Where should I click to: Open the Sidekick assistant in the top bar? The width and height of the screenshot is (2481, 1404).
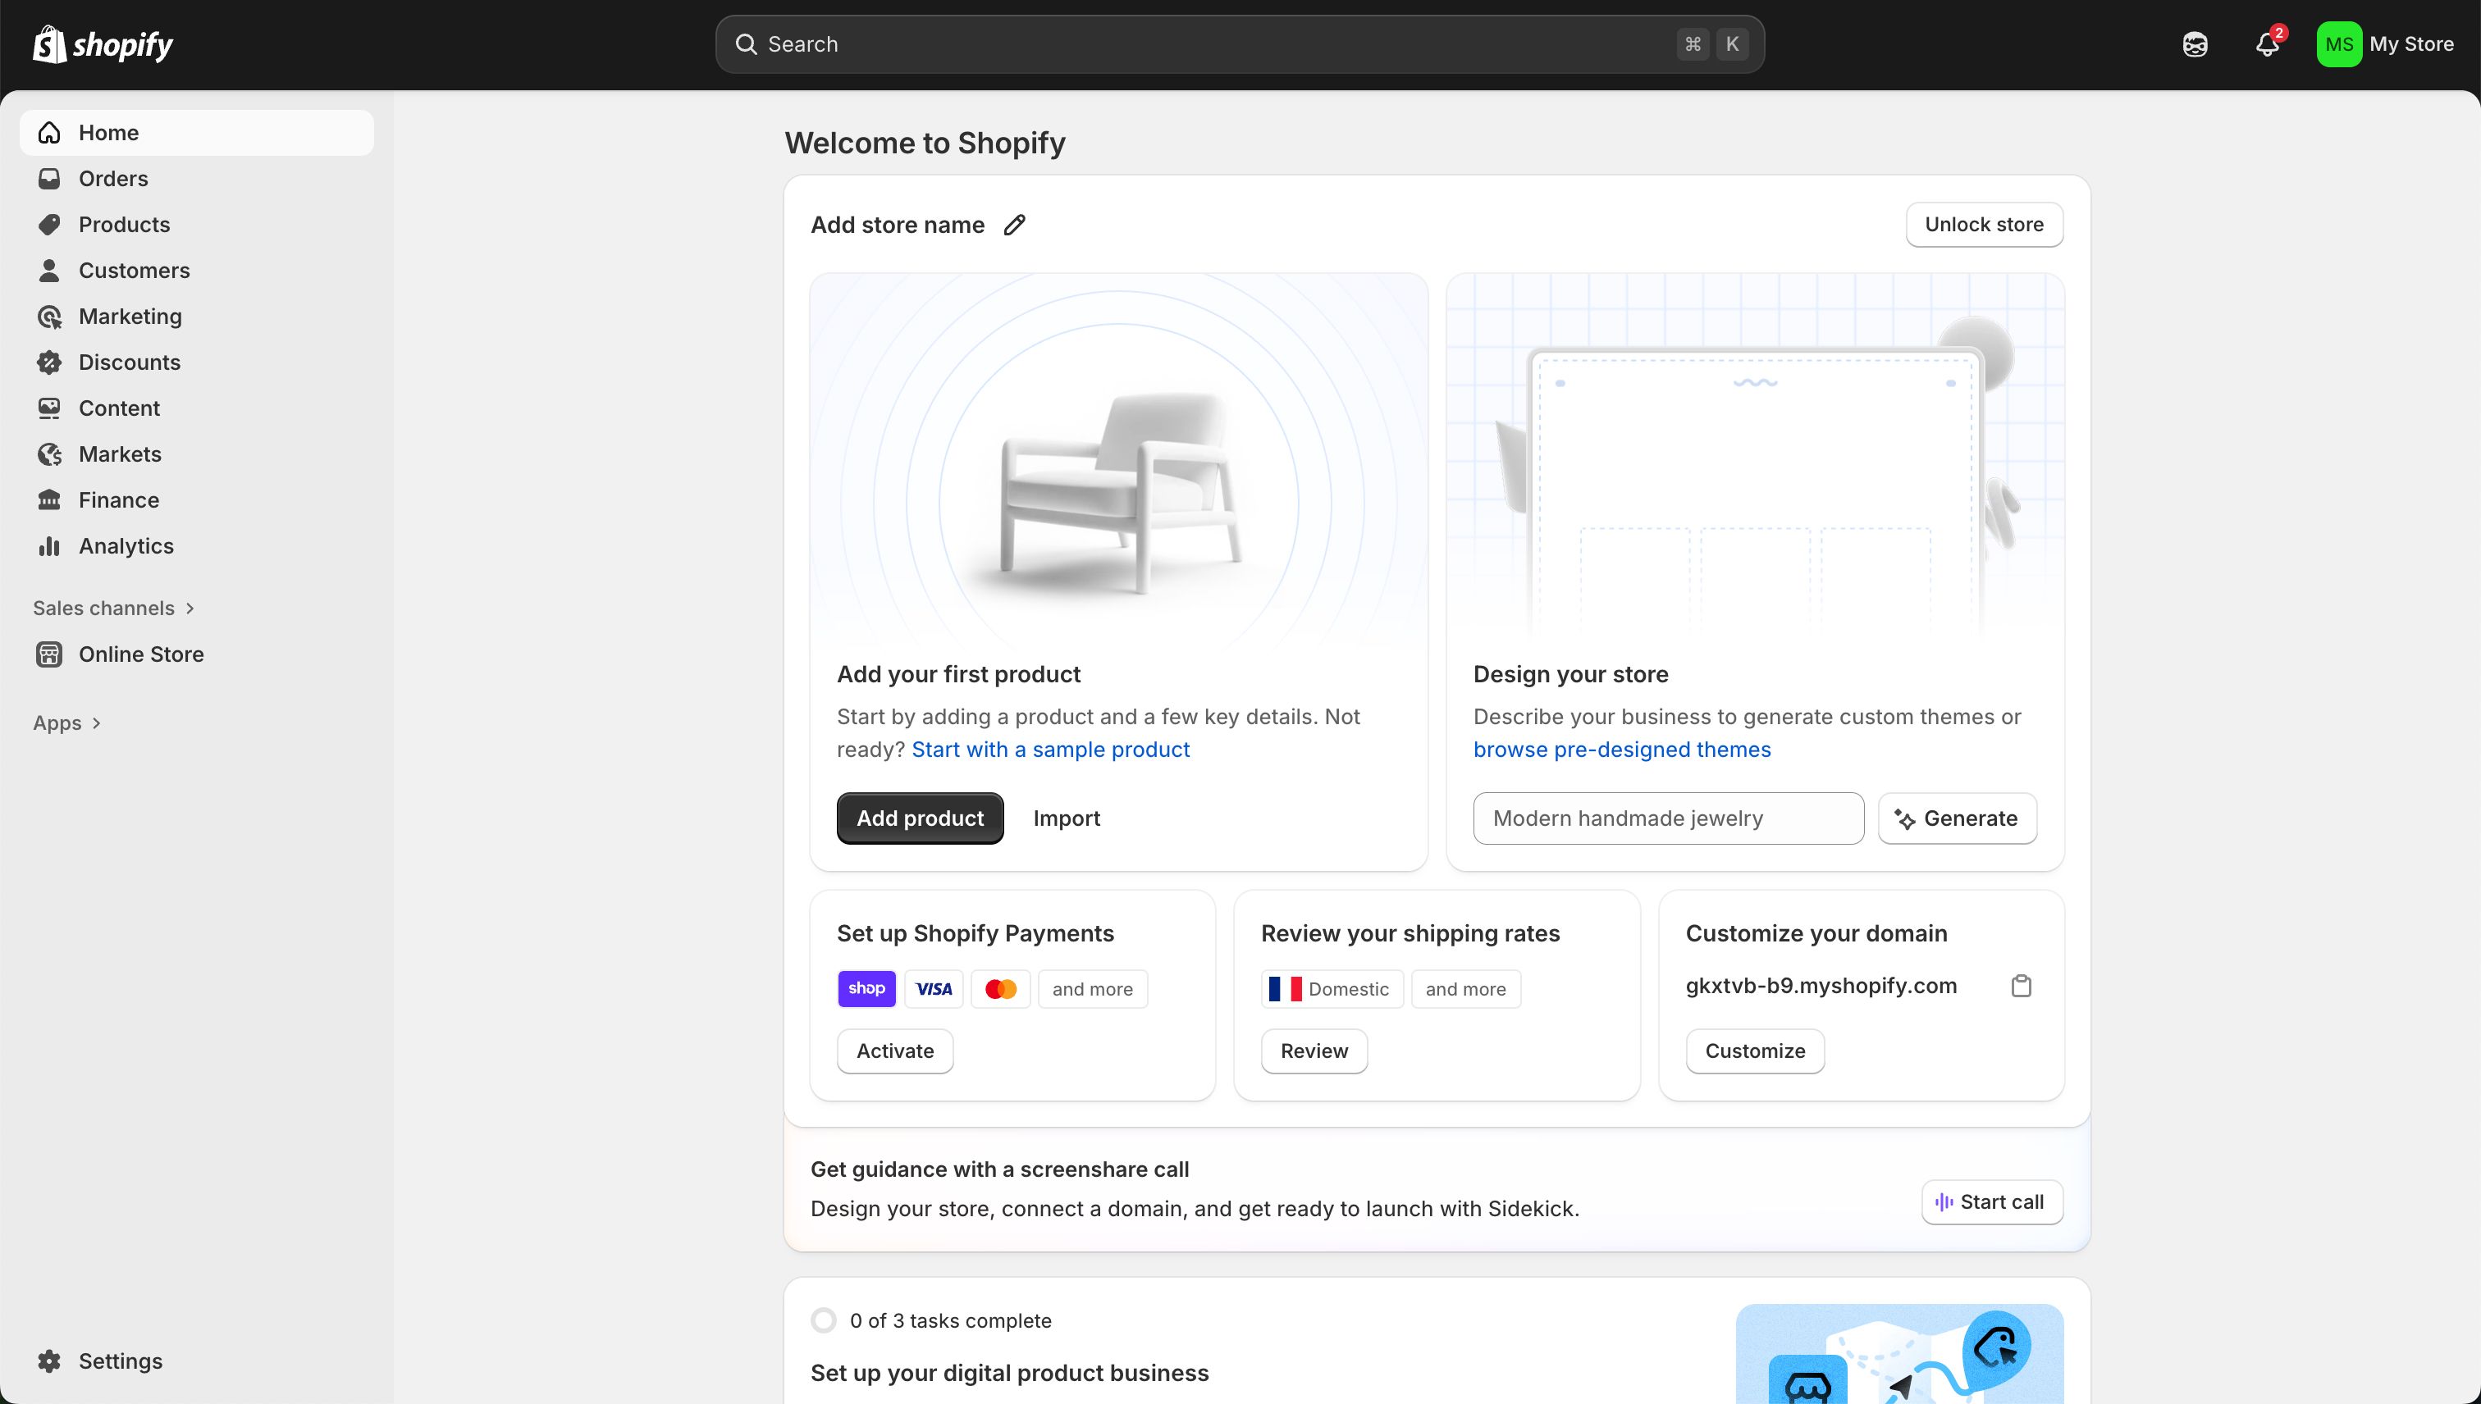pos(2195,43)
